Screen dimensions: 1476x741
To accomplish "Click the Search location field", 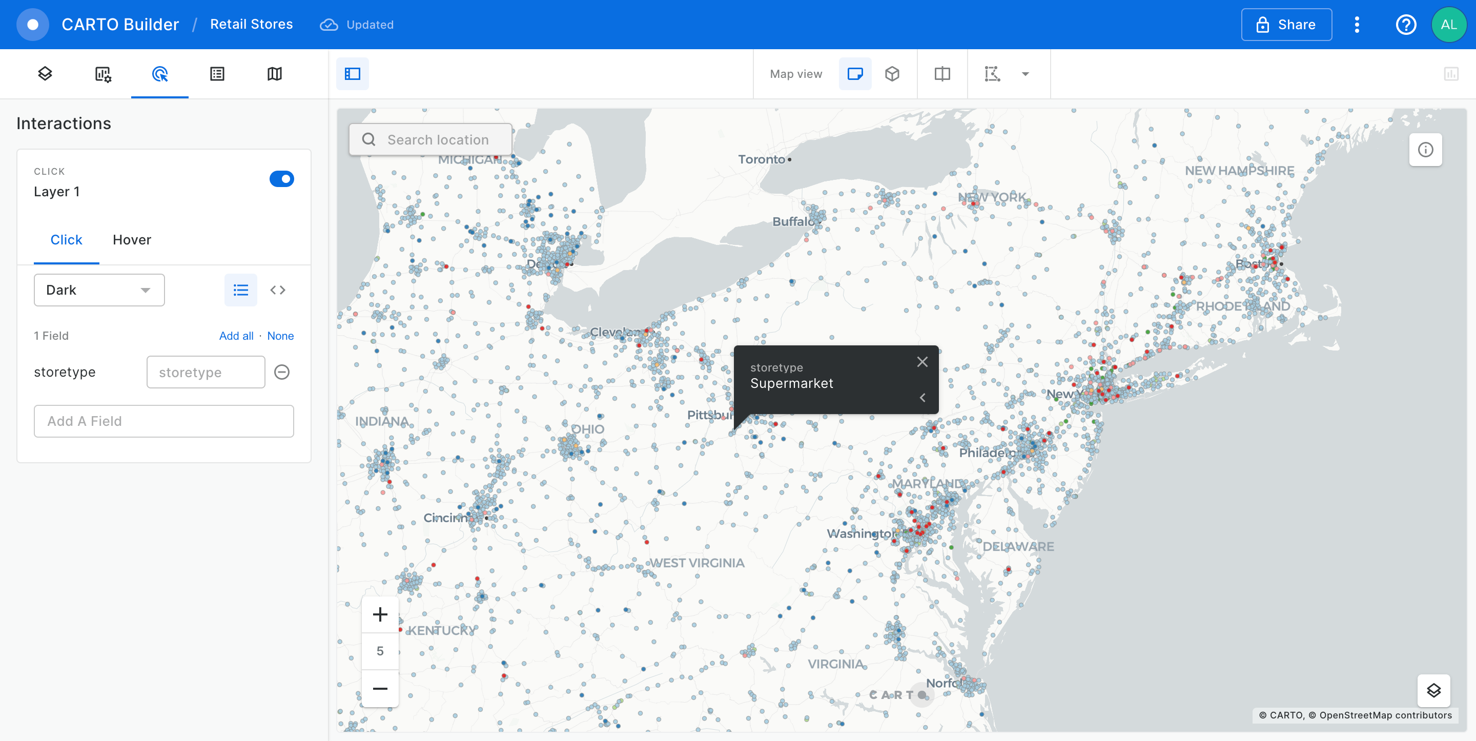I will [437, 140].
